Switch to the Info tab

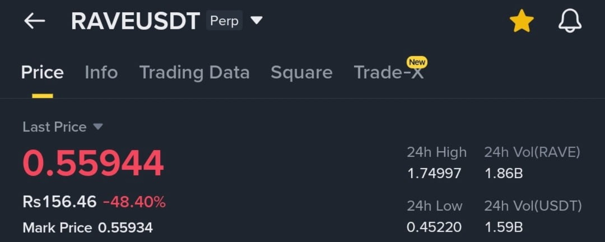[101, 73]
